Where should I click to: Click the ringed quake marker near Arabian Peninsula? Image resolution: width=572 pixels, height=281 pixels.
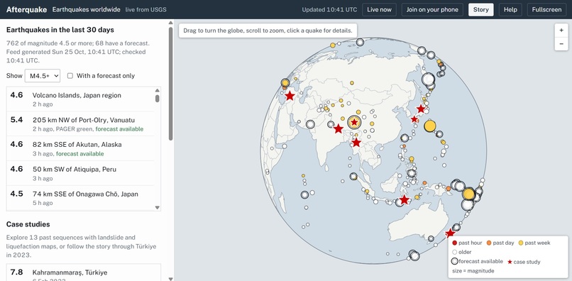point(310,124)
